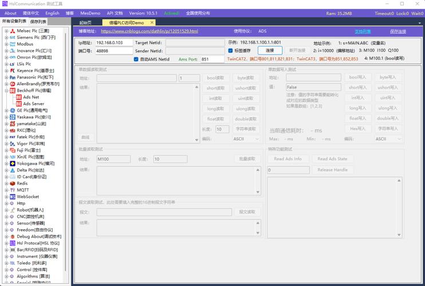Image resolution: width=425 pixels, height=286 pixels.
Task: Click the Hsl Protocal icon
Action: coord(13,243)
